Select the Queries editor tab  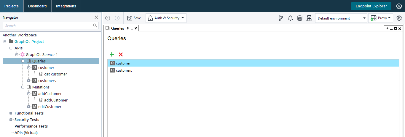click(117, 28)
